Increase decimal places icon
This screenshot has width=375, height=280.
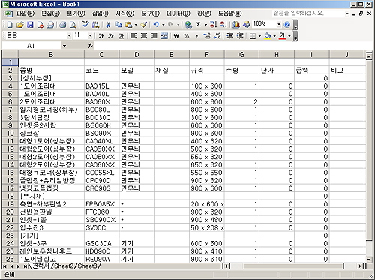pos(207,36)
